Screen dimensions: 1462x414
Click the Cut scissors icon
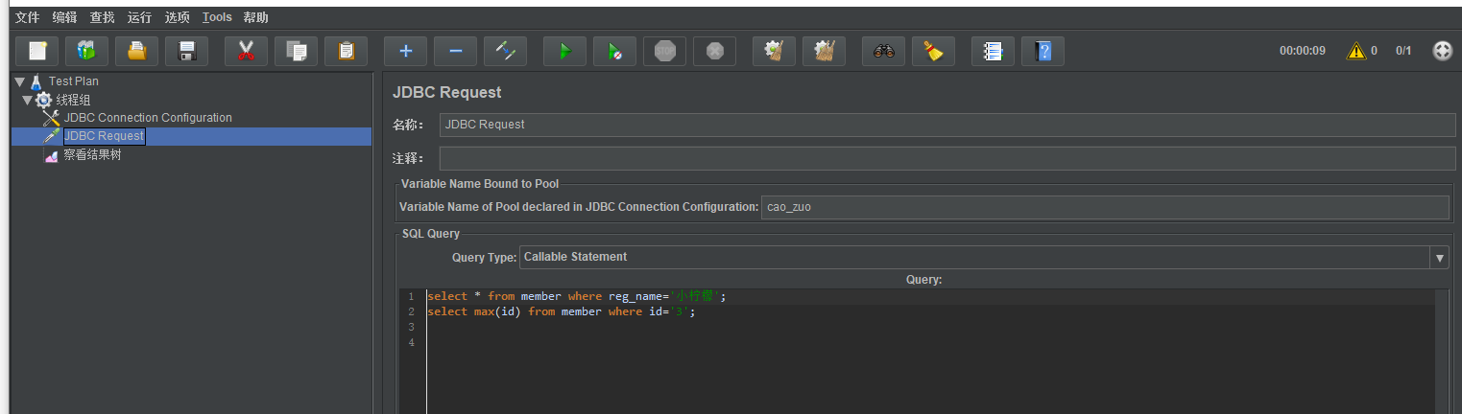click(x=247, y=52)
